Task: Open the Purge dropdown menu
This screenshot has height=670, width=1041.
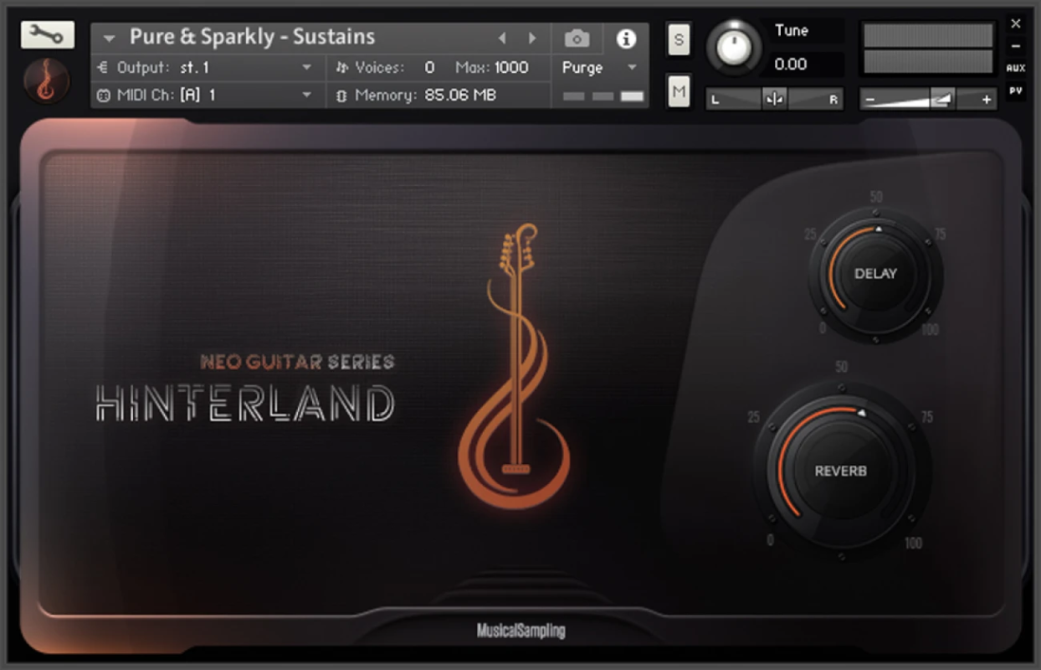Action: [632, 68]
